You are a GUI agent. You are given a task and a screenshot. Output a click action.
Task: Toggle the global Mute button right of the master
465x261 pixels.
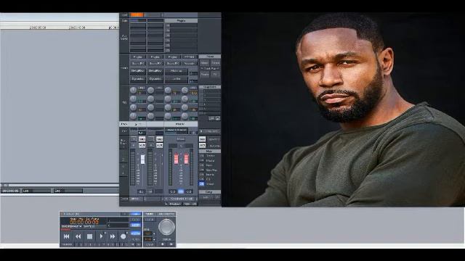click(202, 145)
